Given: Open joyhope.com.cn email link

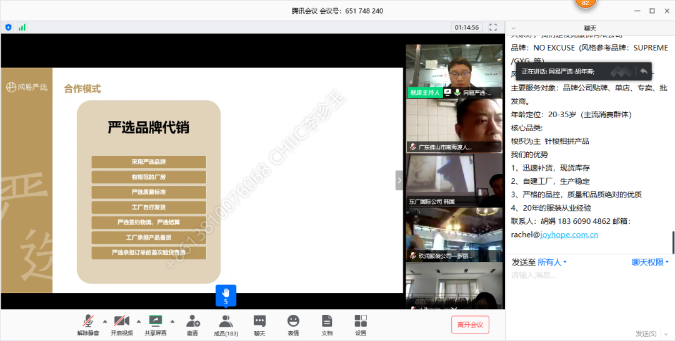Looking at the screenshot, I should coord(569,235).
